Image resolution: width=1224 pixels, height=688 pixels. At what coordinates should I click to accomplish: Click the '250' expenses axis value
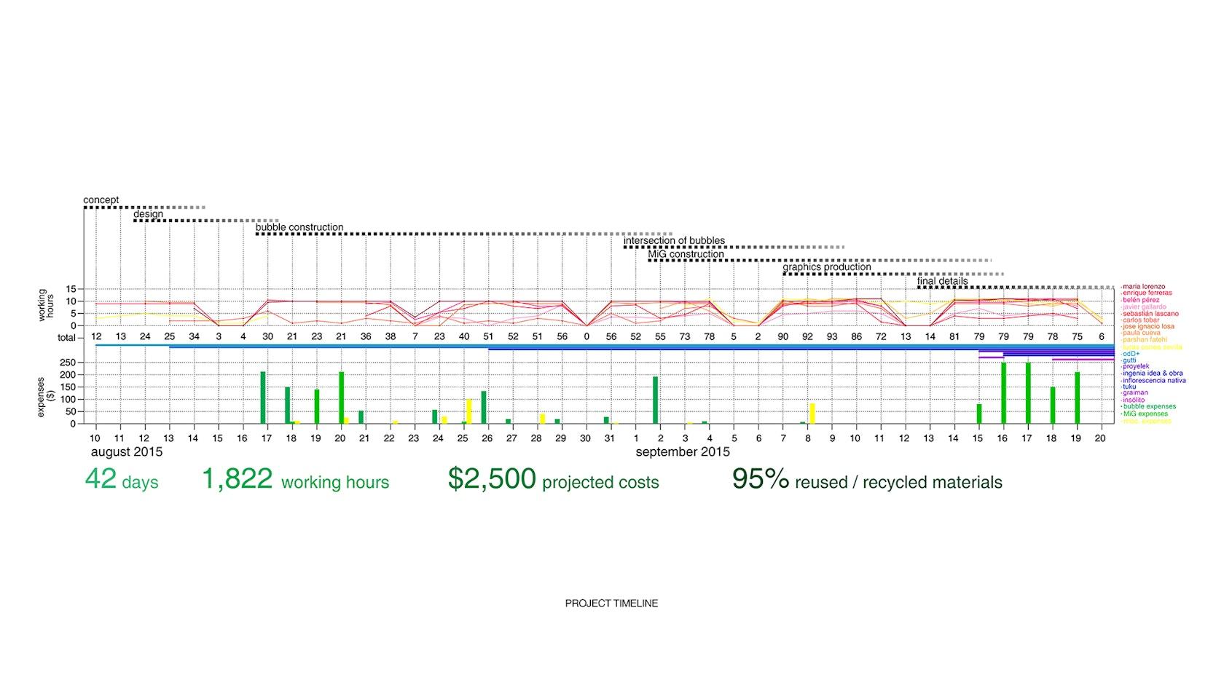tap(68, 362)
